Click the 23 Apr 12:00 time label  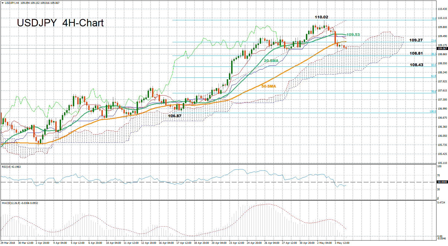(237, 243)
